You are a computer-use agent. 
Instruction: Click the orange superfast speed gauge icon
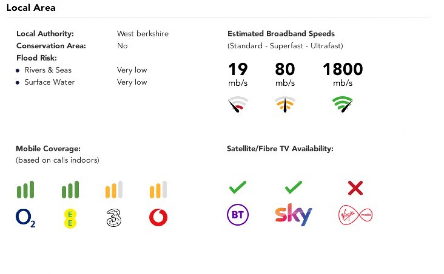pyautogui.click(x=285, y=105)
